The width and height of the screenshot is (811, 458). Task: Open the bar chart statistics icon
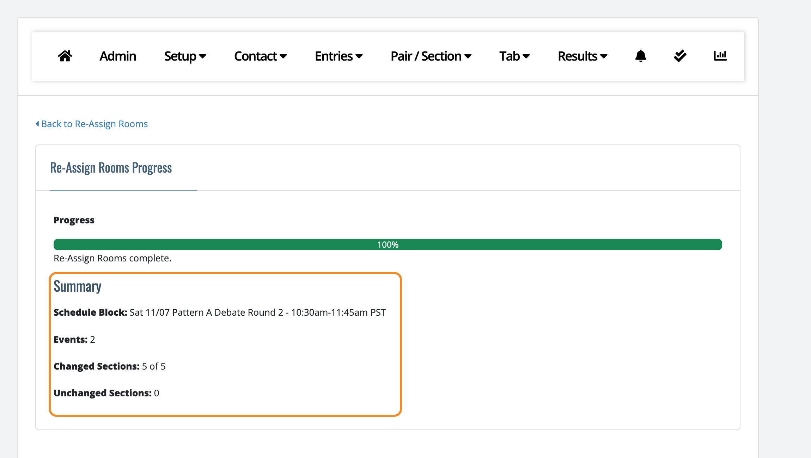pos(720,56)
